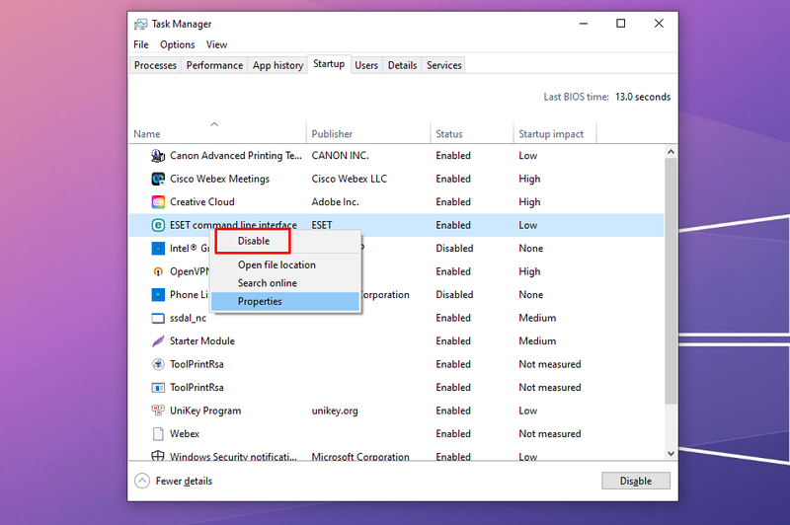
Task: Open the File menu
Action: tap(141, 44)
